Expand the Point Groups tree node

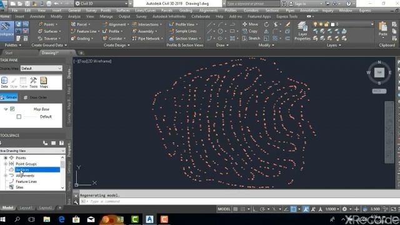click(x=6, y=164)
